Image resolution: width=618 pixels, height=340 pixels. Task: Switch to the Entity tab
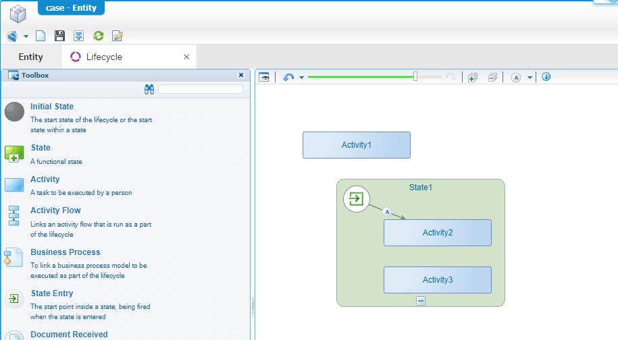click(x=30, y=57)
